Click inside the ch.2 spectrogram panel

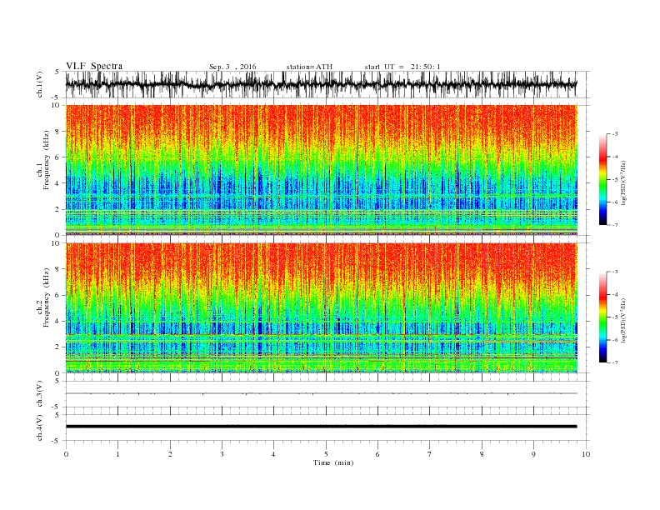pyautogui.click(x=321, y=308)
